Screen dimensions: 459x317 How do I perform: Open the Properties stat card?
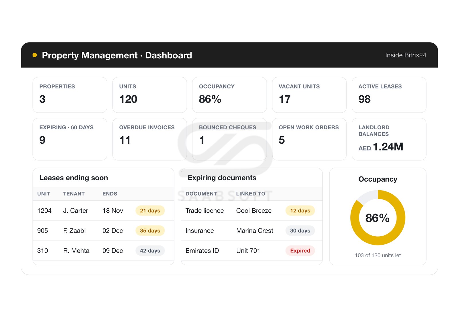point(70,95)
